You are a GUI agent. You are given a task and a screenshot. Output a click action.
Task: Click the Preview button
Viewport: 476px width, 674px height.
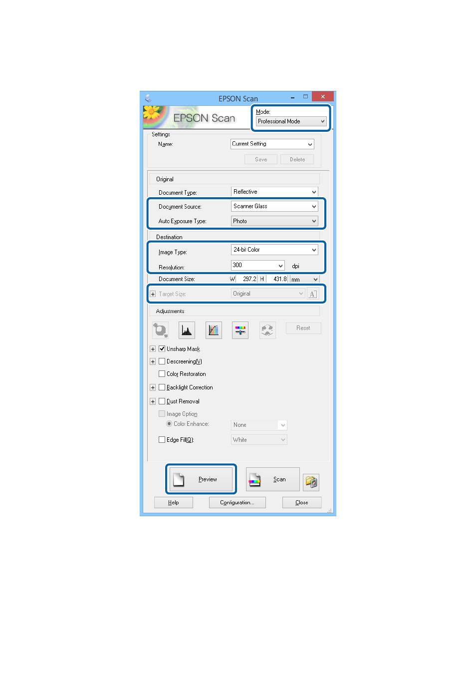[201, 479]
